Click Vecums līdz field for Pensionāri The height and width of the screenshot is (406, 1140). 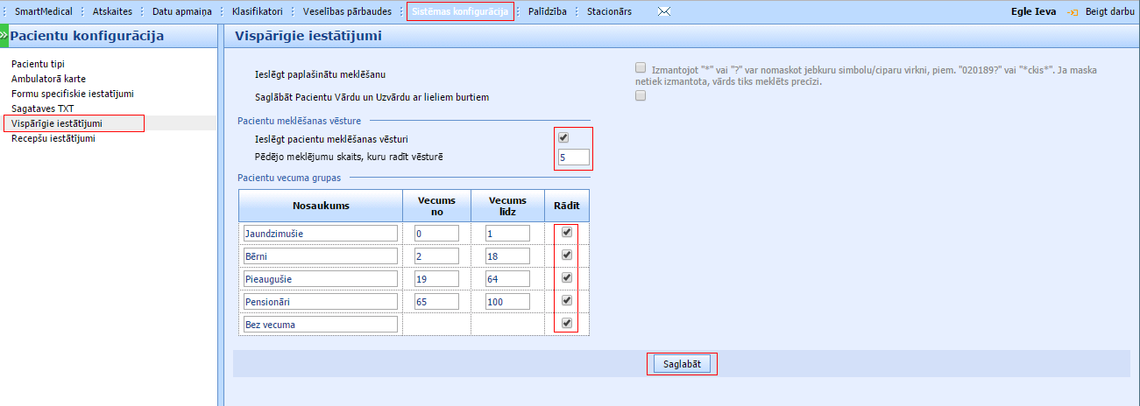(x=506, y=301)
